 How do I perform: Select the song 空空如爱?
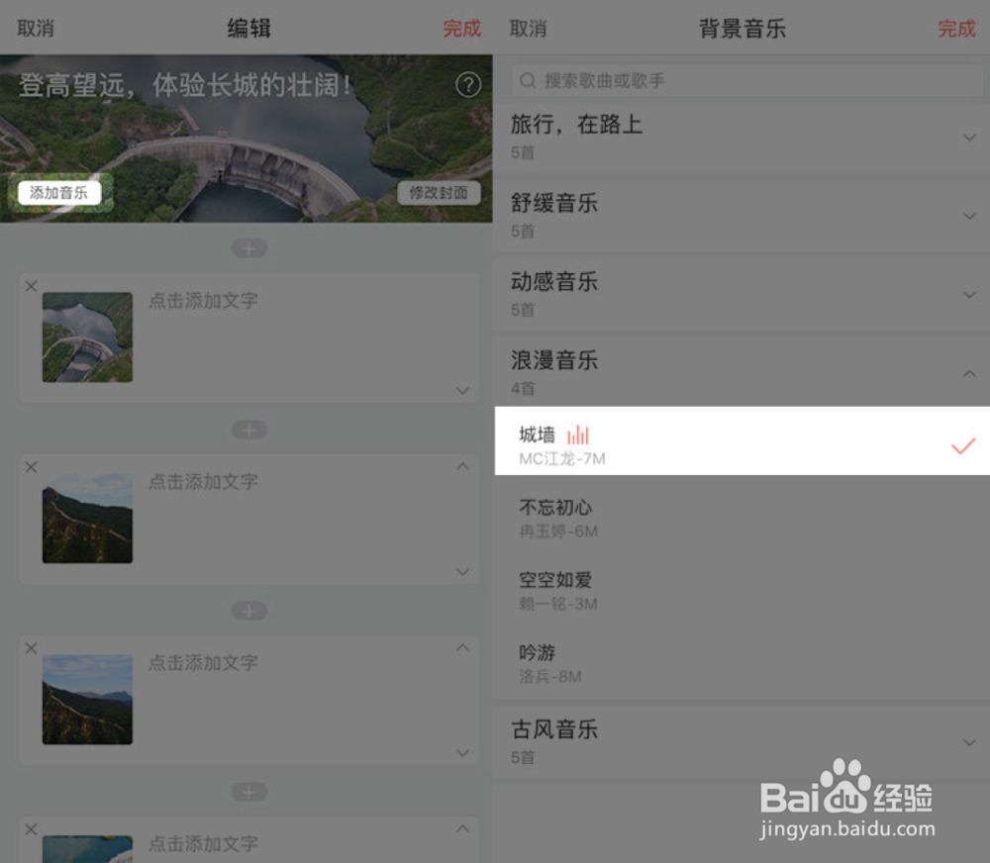[742, 591]
